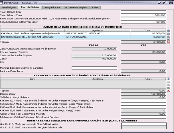The height and width of the screenshot is (133, 174).
Task: Minimize the Beyanname1 internal window
Action: pyautogui.click(x=160, y=3)
